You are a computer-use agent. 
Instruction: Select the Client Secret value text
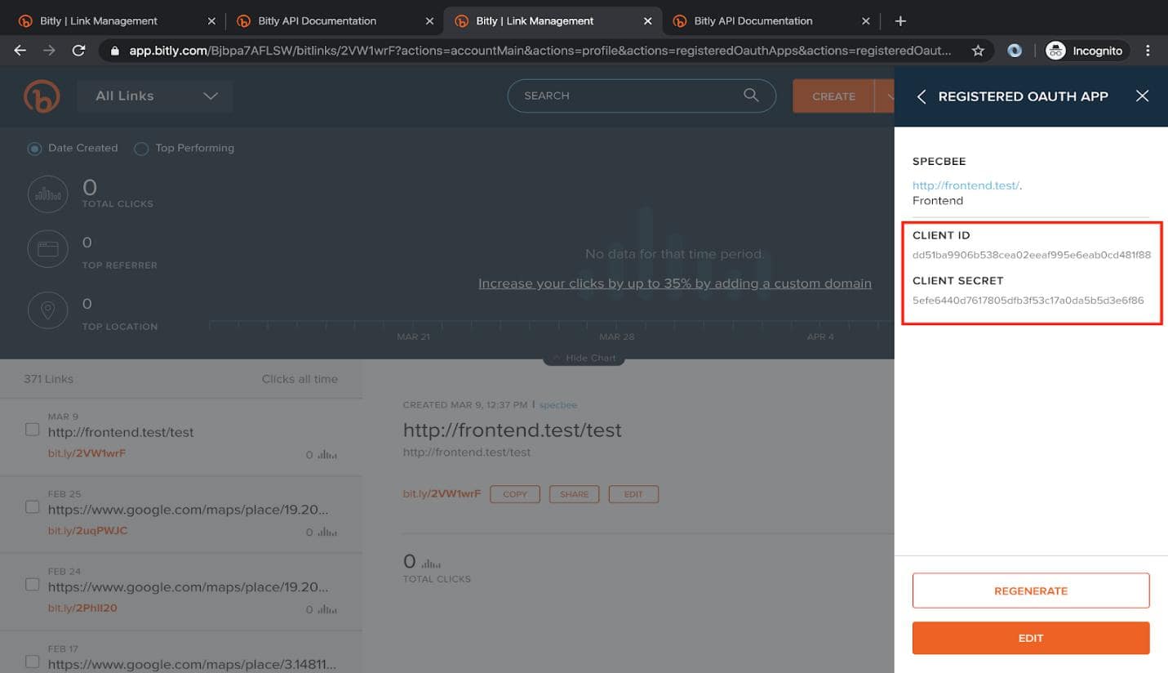[x=1028, y=301]
